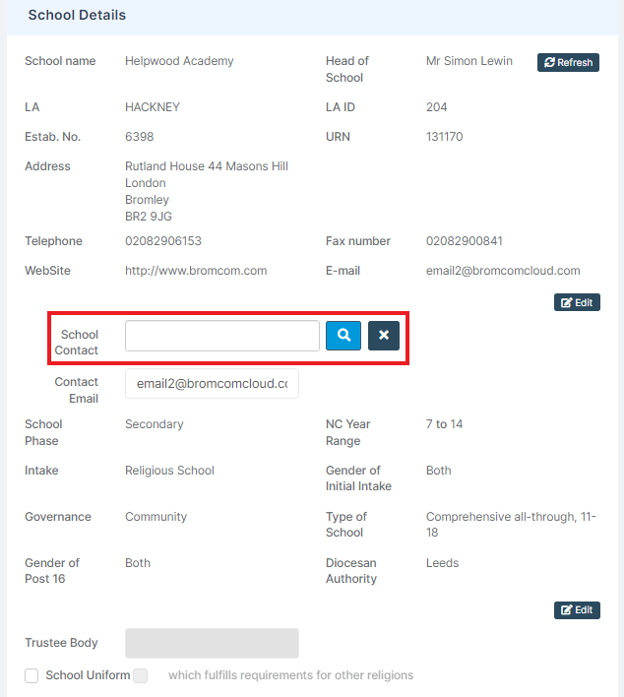Viewport: 624px width, 697px height.
Task: Click the address line Bromley
Action: [147, 200]
